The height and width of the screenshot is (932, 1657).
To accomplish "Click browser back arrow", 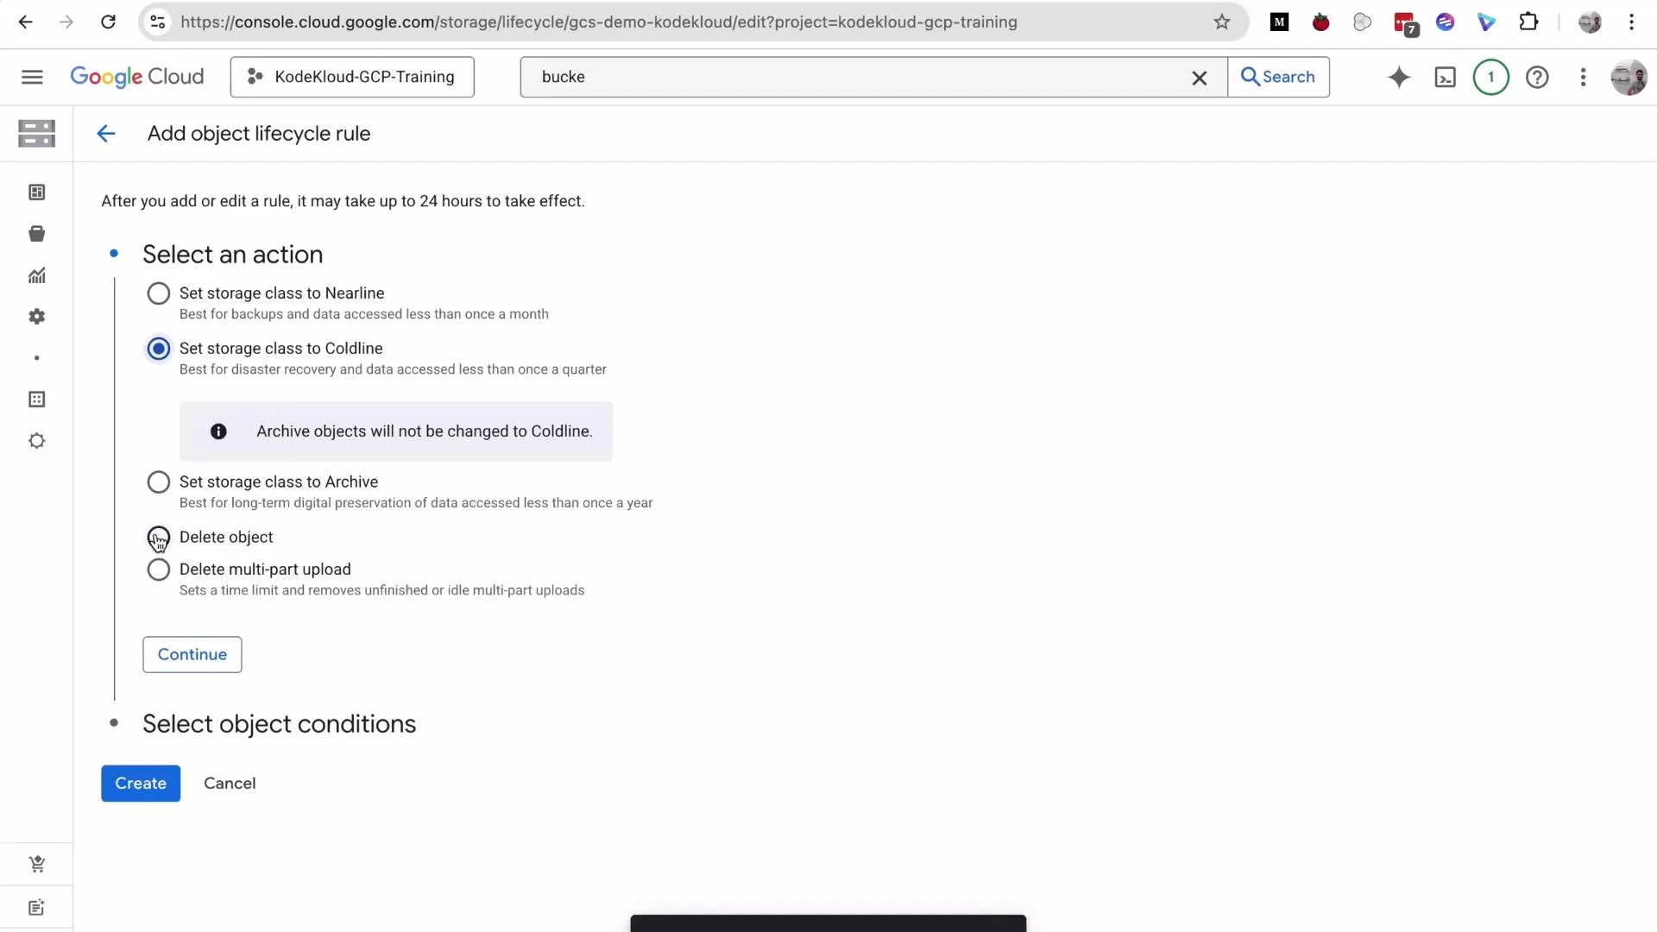I will click(x=26, y=22).
